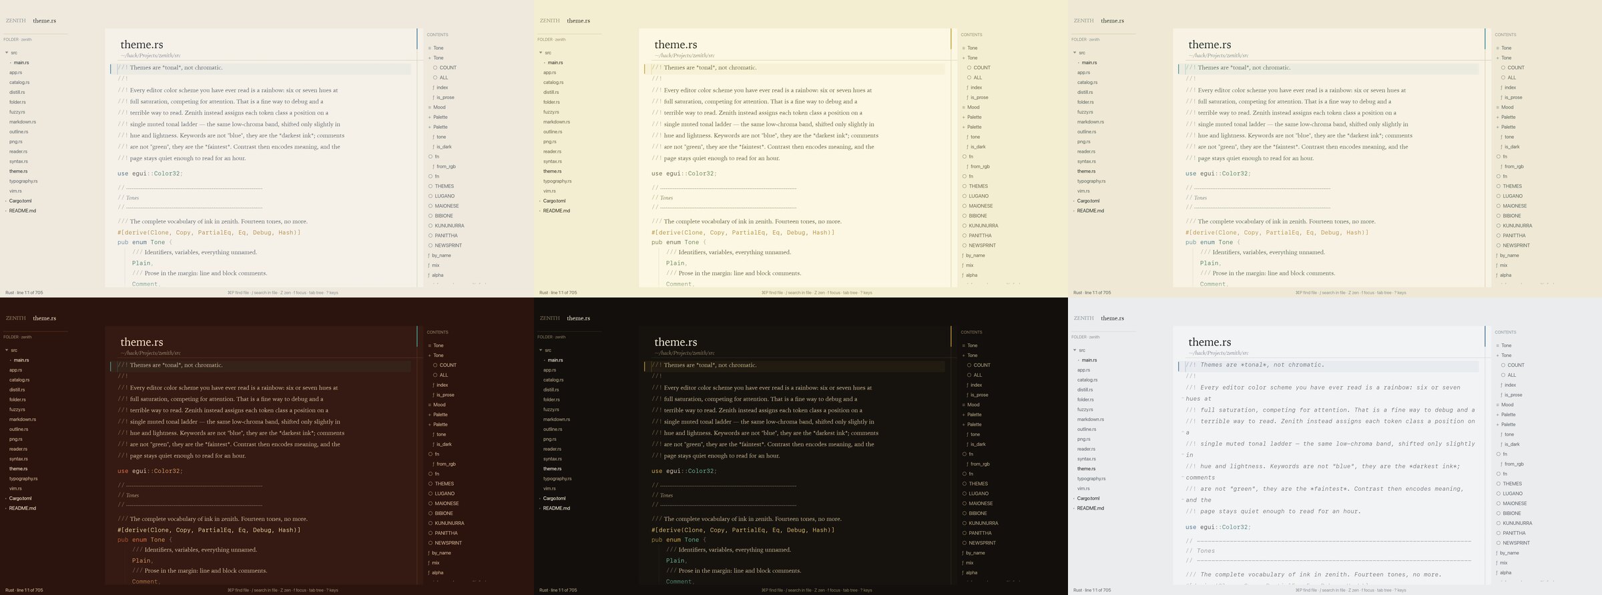This screenshot has width=1602, height=595.
Task: Open markdown.rs in top-right sand window's file tree
Action: [x=1091, y=122]
